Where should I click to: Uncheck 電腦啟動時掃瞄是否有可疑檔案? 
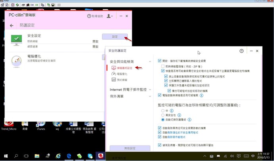click(160, 96)
